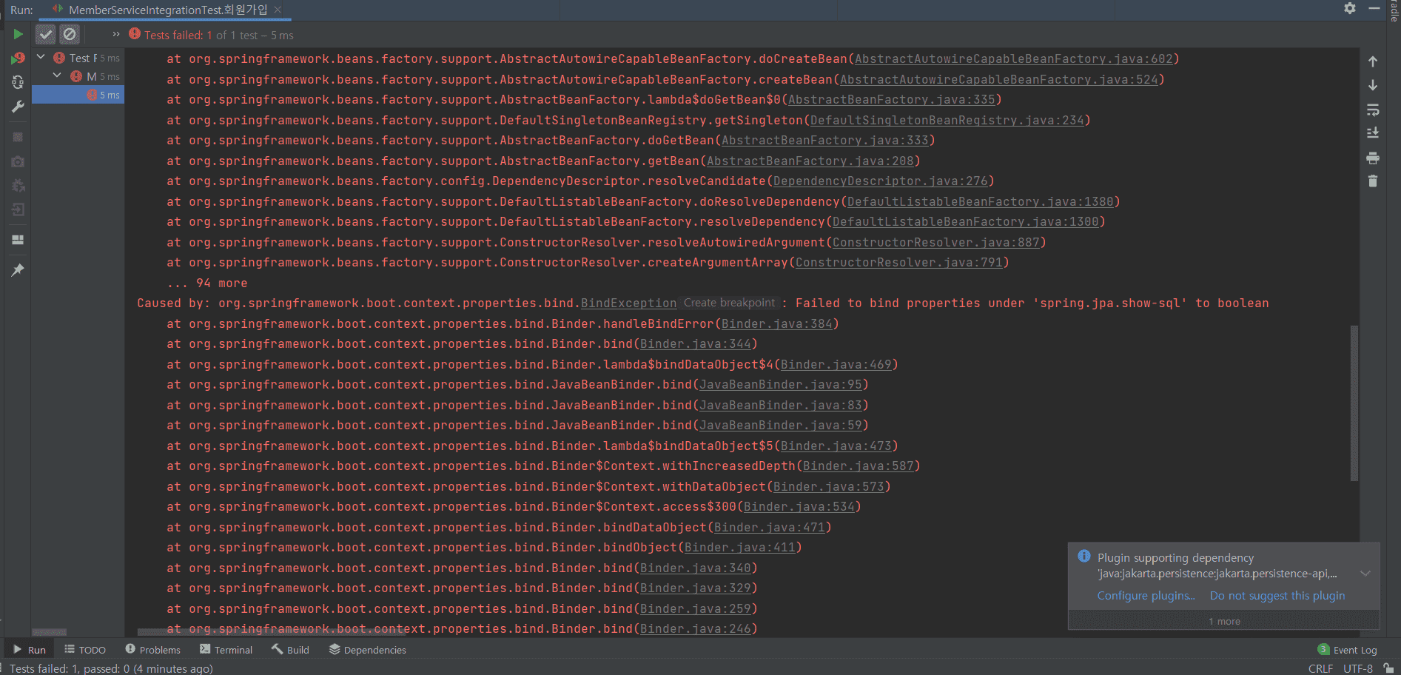Clear console with the trash icon
The height and width of the screenshot is (675, 1401).
(1373, 181)
